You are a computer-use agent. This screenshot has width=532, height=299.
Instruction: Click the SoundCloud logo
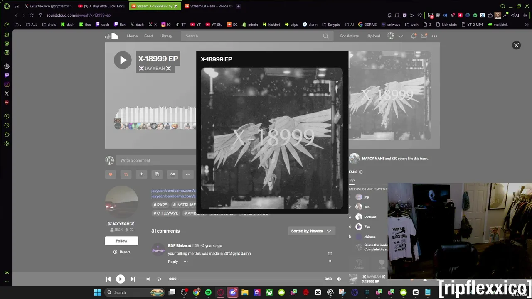click(111, 36)
